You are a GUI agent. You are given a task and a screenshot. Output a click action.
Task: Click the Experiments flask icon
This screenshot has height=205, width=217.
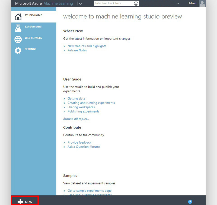18,28
